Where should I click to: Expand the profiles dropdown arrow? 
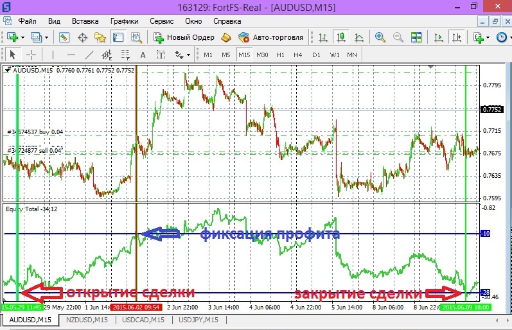[47, 37]
